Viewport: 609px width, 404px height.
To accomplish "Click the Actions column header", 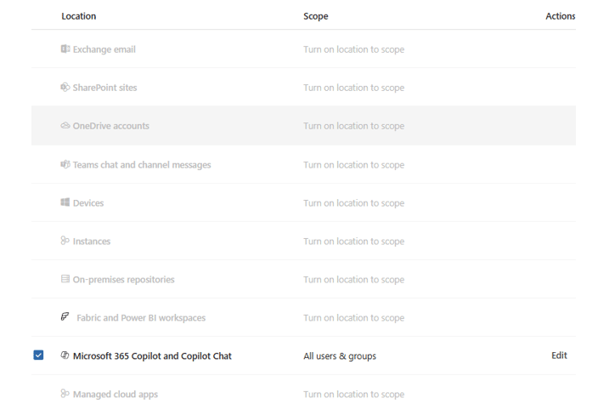I will click(x=560, y=16).
